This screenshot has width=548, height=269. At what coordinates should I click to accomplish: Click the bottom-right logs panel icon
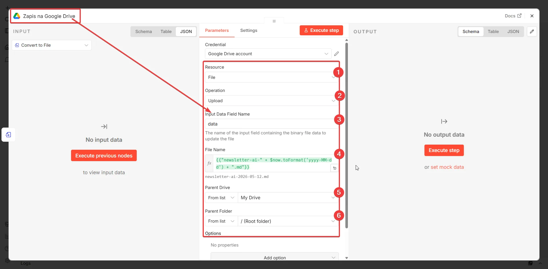(530, 263)
